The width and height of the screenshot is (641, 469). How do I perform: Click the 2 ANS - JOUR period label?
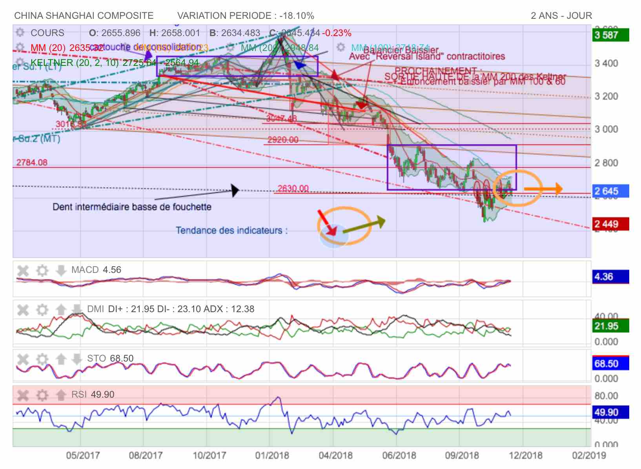click(x=561, y=16)
